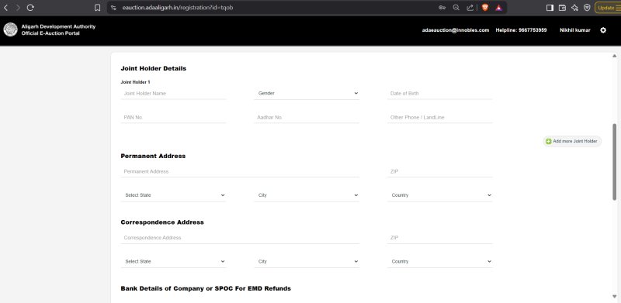621x303 pixels.
Task: Click the share icon in address bar
Action: 470,8
